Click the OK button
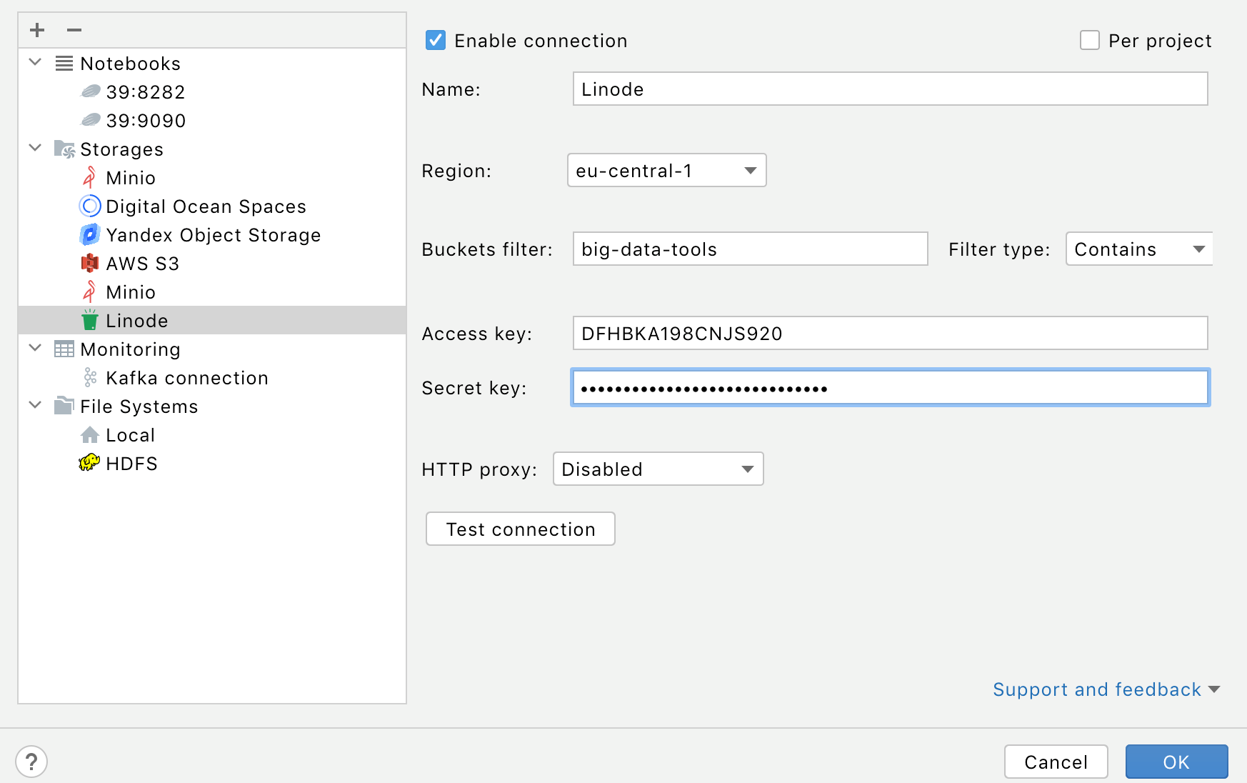 tap(1177, 762)
